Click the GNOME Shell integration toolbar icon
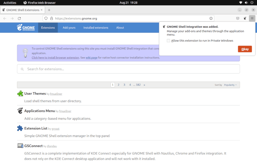Screen dimensions: 257x161 [245, 18]
